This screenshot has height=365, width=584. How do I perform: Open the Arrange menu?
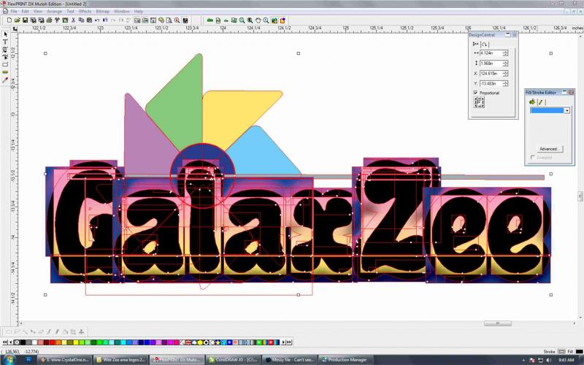[x=54, y=12]
